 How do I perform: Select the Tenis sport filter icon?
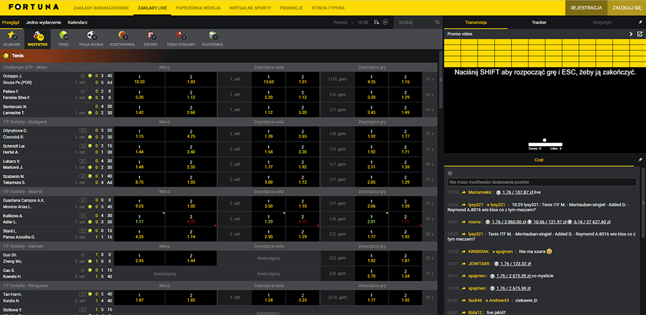[63, 39]
